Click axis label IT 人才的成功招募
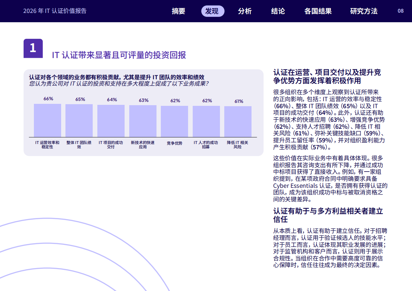Image resolution: width=412 pixels, height=291 pixels. (x=206, y=145)
